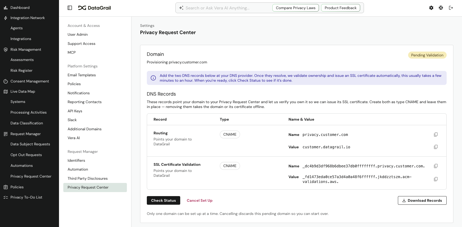462x227 pixels.
Task: Open Compare Privacy Laws
Action: coord(296,8)
